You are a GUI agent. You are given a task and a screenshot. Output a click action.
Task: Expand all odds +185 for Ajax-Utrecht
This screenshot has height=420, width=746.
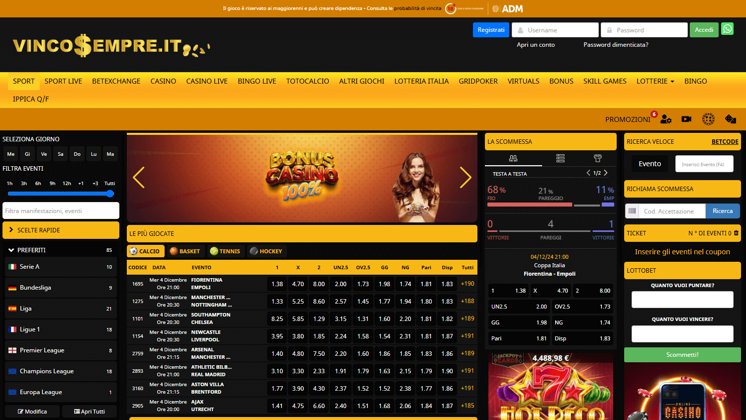(467, 406)
